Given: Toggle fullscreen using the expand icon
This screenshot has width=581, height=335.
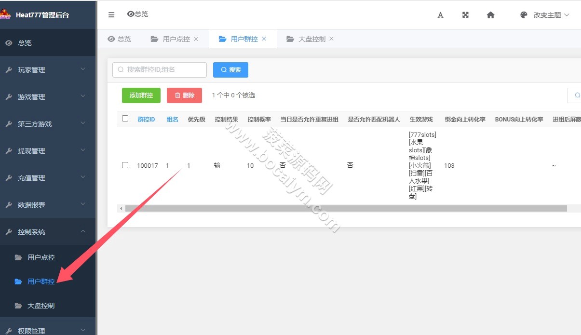Looking at the screenshot, I should [465, 15].
